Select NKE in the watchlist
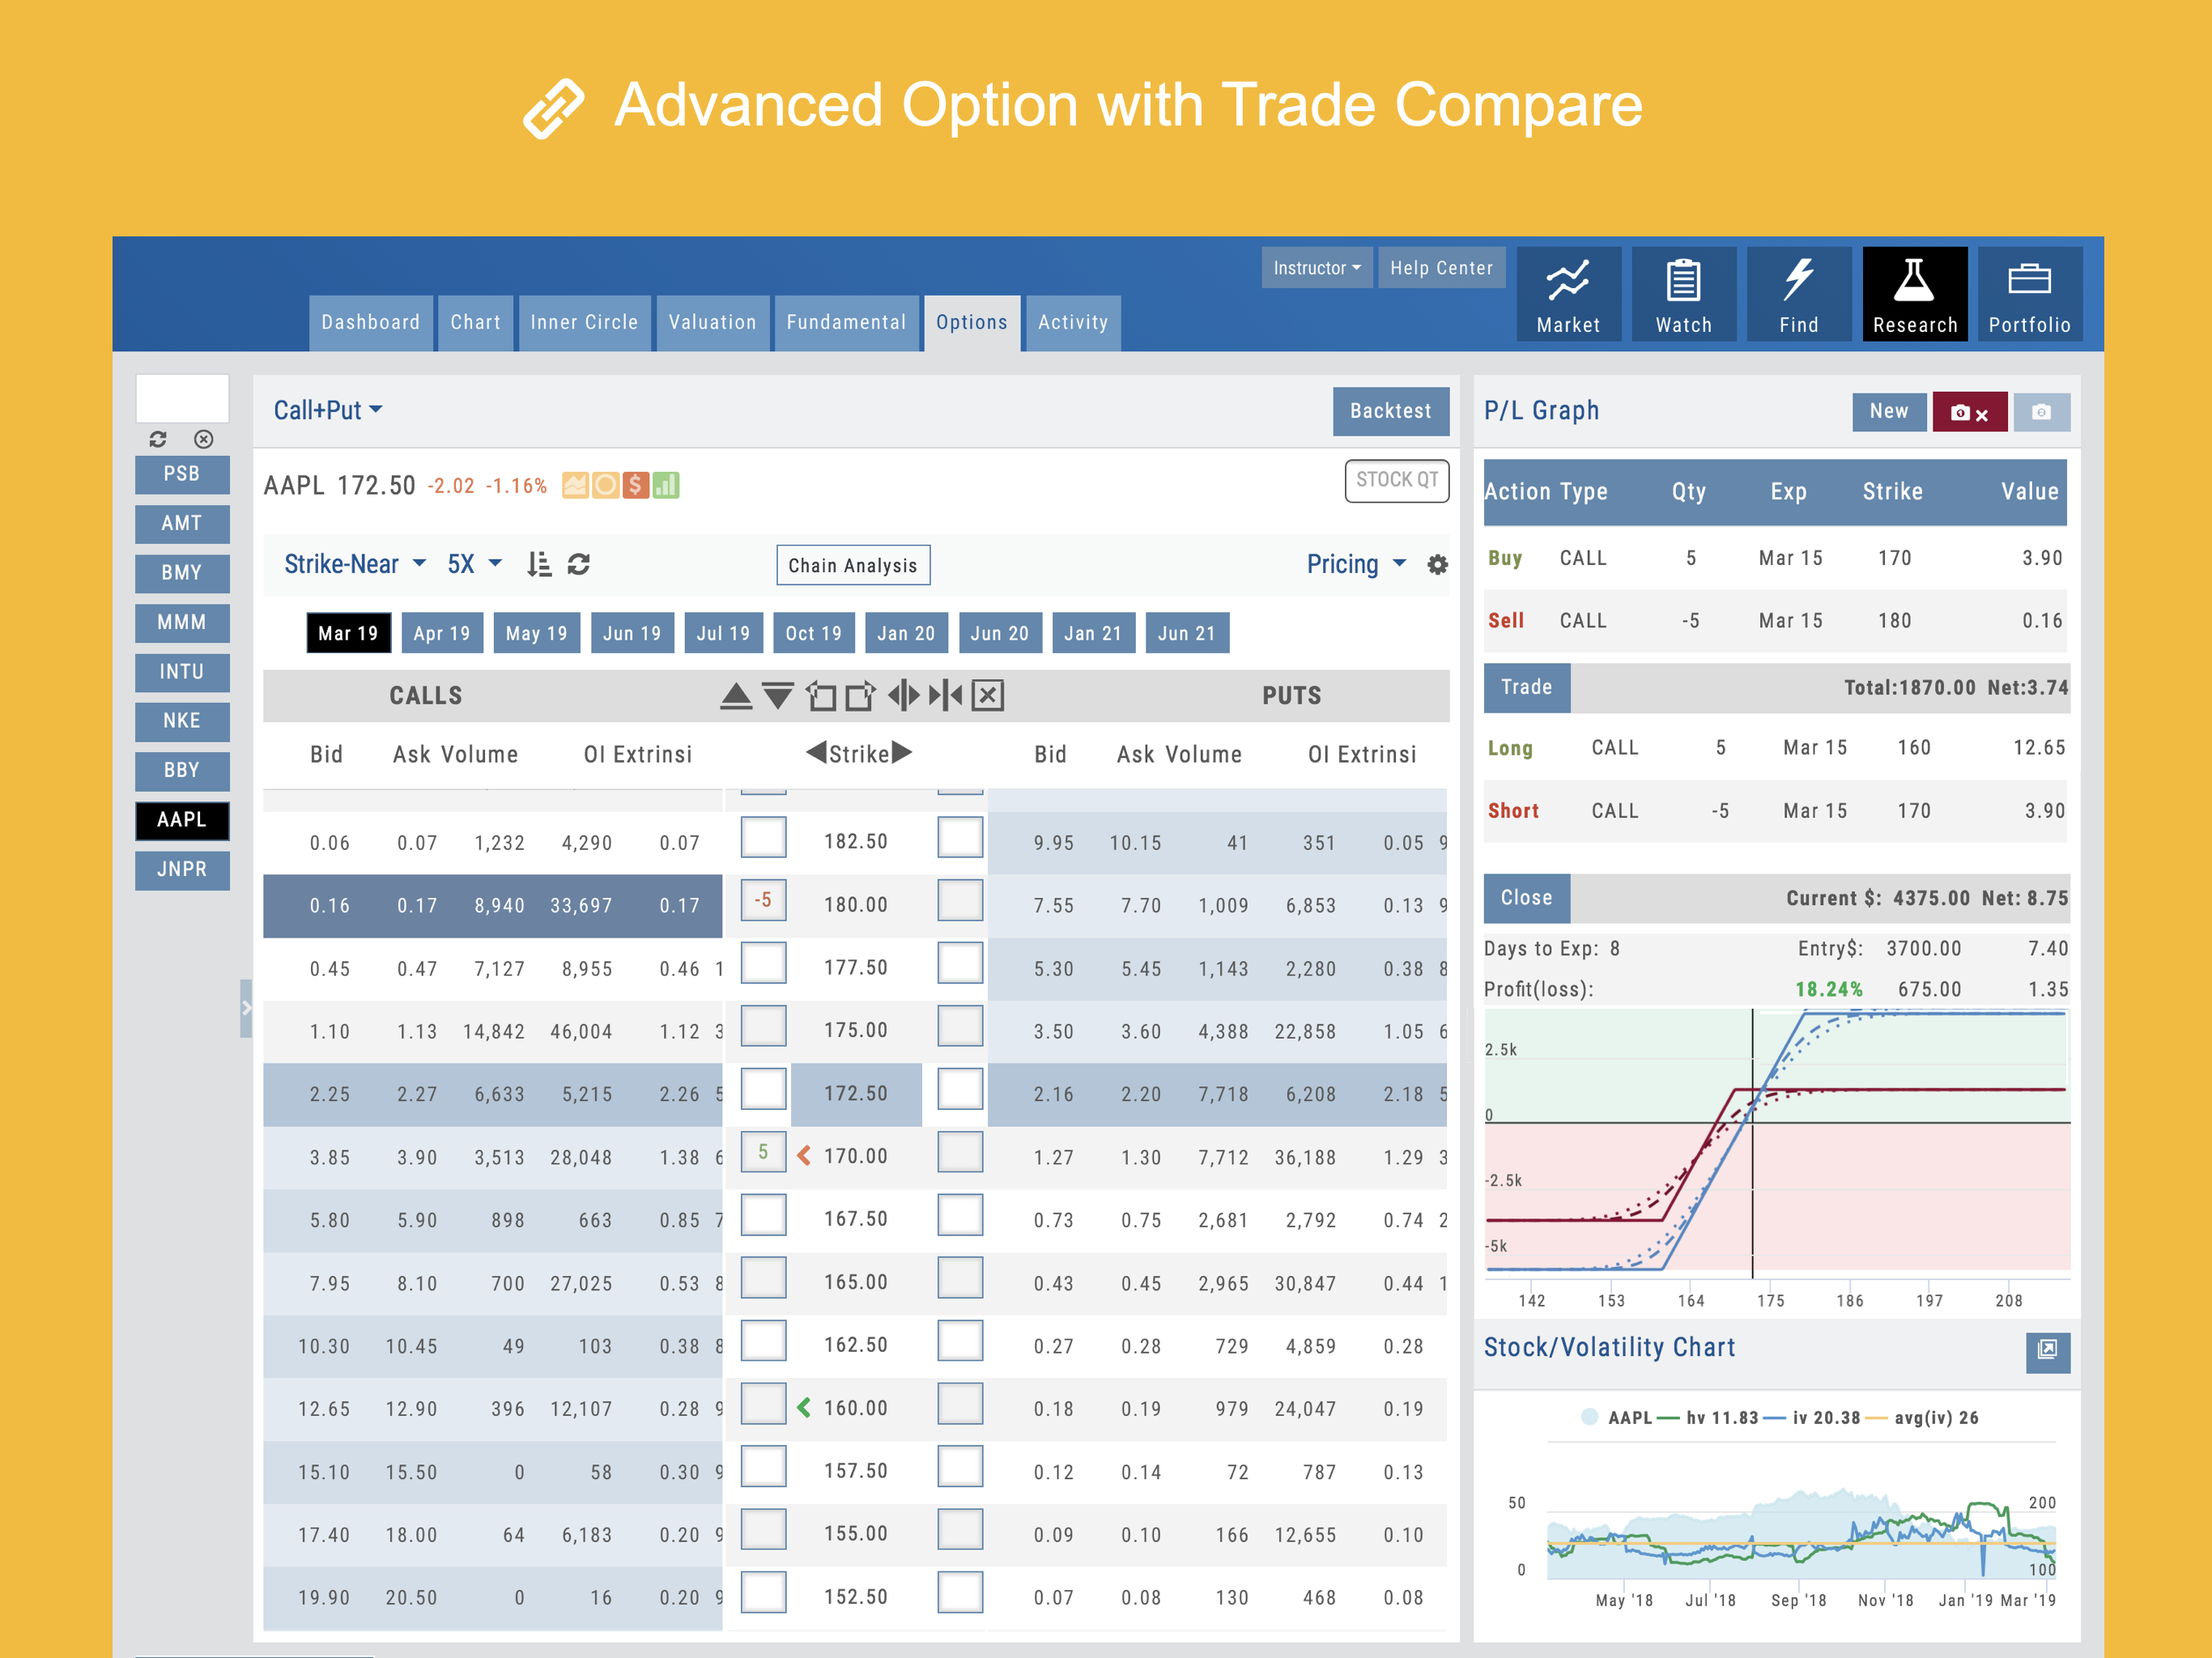Viewport: 2212px width, 1658px height. pos(182,721)
